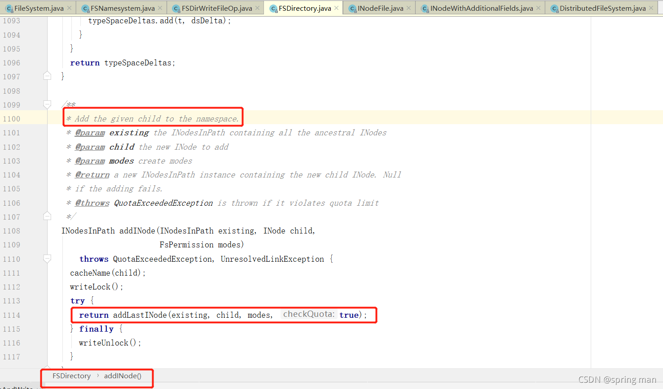663x389 pixels.
Task: Switch to the FileSystem.java tab
Action: 38,8
